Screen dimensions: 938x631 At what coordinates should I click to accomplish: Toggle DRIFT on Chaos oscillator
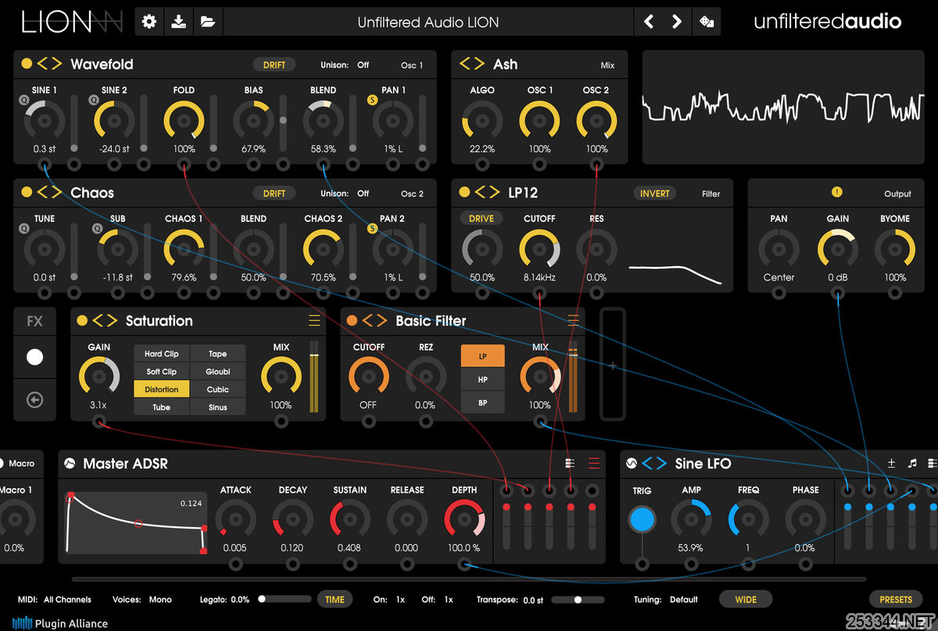pyautogui.click(x=274, y=194)
